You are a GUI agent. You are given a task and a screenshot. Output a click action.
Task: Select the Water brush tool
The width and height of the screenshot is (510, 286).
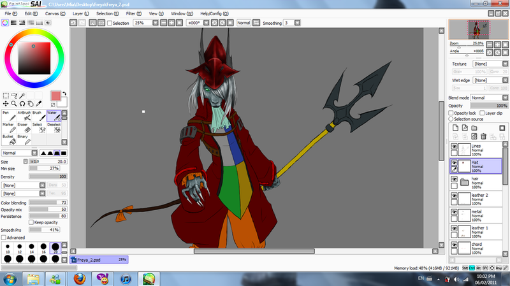(x=54, y=116)
